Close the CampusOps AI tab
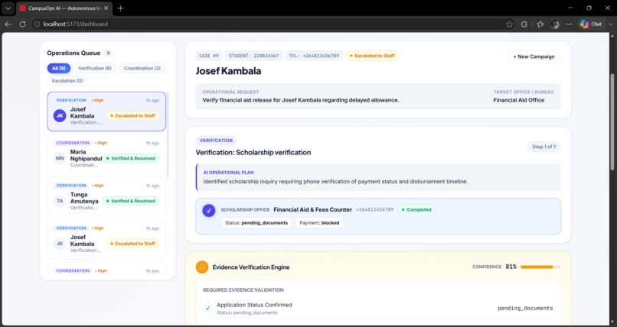The height and width of the screenshot is (327, 617). (106, 8)
